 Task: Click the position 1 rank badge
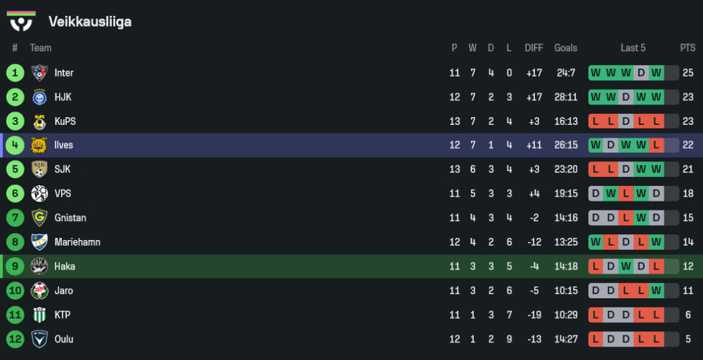[15, 73]
